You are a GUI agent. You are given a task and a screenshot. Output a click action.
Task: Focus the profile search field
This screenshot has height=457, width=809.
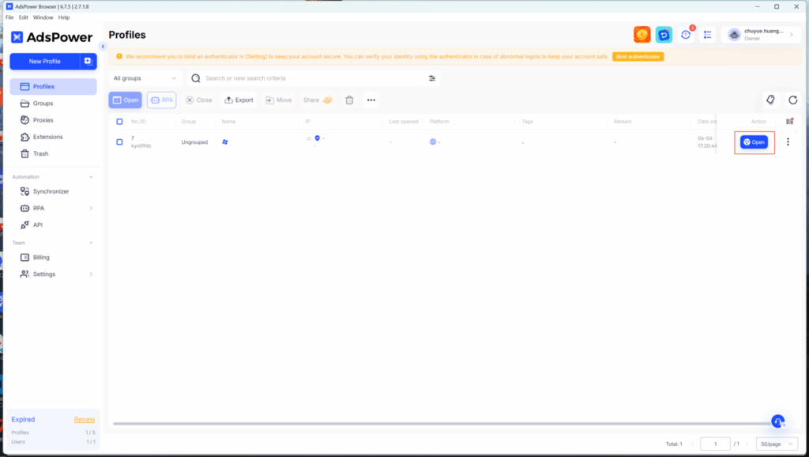pyautogui.click(x=314, y=78)
